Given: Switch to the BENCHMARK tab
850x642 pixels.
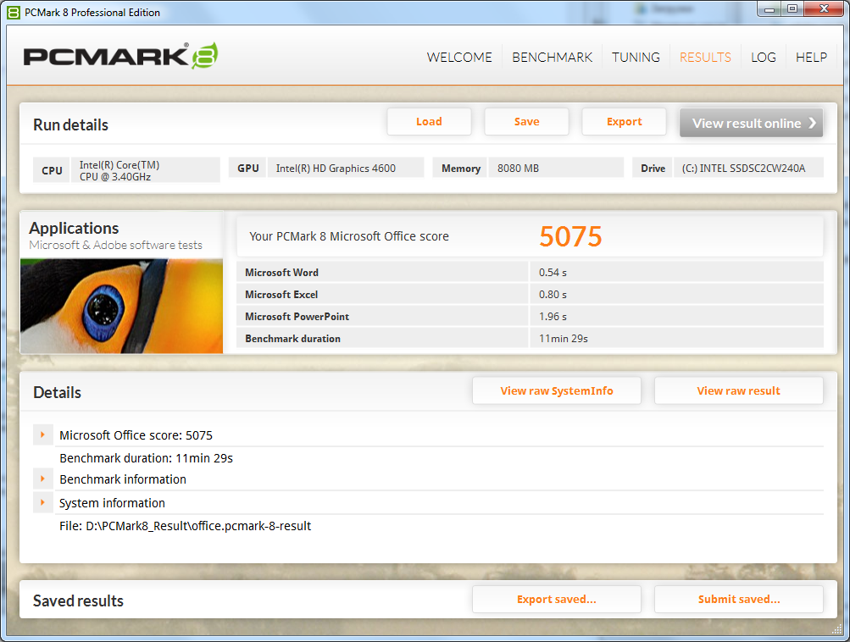Looking at the screenshot, I should [552, 57].
